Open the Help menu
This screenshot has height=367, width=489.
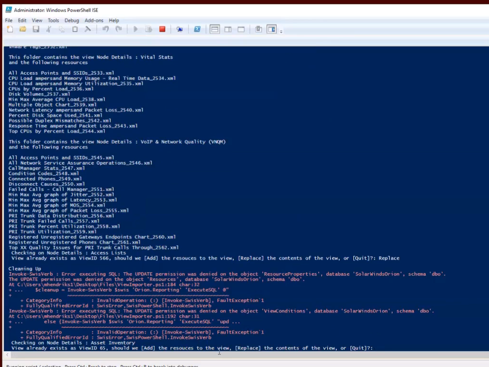click(114, 20)
